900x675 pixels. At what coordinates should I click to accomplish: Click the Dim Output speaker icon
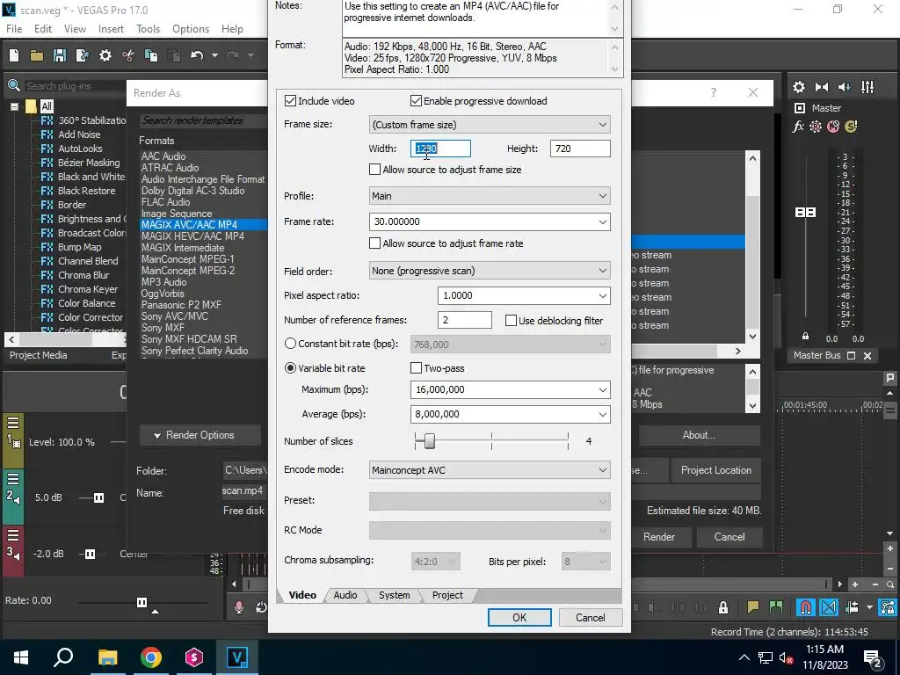(845, 87)
